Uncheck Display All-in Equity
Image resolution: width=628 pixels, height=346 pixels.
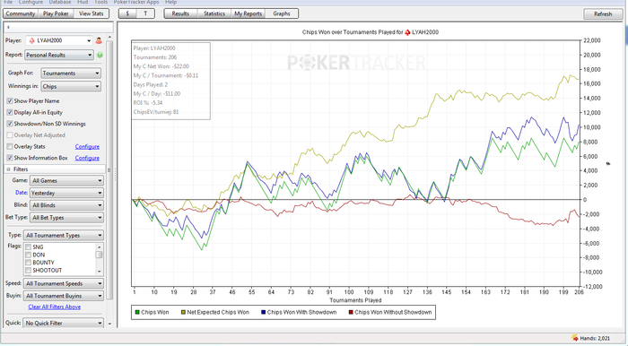click(x=10, y=112)
